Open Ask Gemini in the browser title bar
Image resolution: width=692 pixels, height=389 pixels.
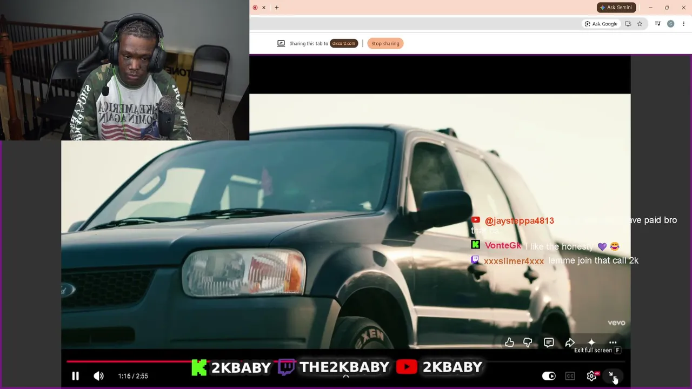tap(616, 8)
